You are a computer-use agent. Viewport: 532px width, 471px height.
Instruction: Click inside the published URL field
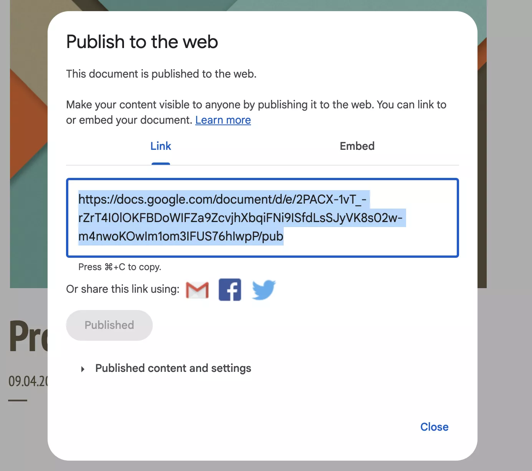pos(263,218)
